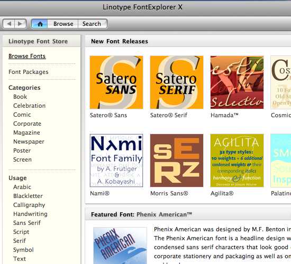Click the Agilita® caption
The height and width of the screenshot is (264, 291).
coord(222,193)
